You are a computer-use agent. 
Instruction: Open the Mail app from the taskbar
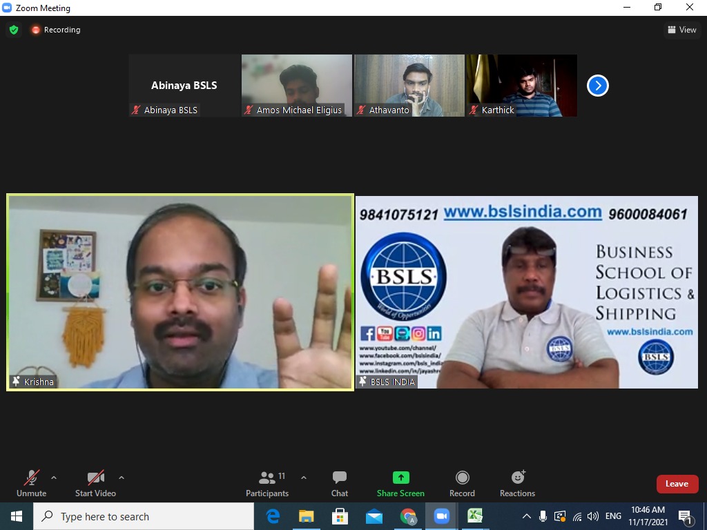click(374, 516)
